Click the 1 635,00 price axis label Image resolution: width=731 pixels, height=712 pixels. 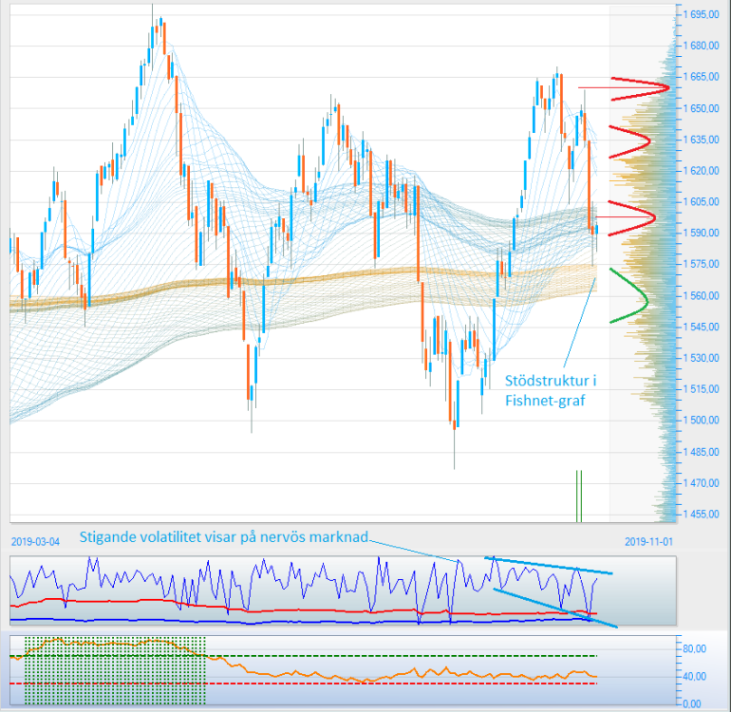[702, 140]
